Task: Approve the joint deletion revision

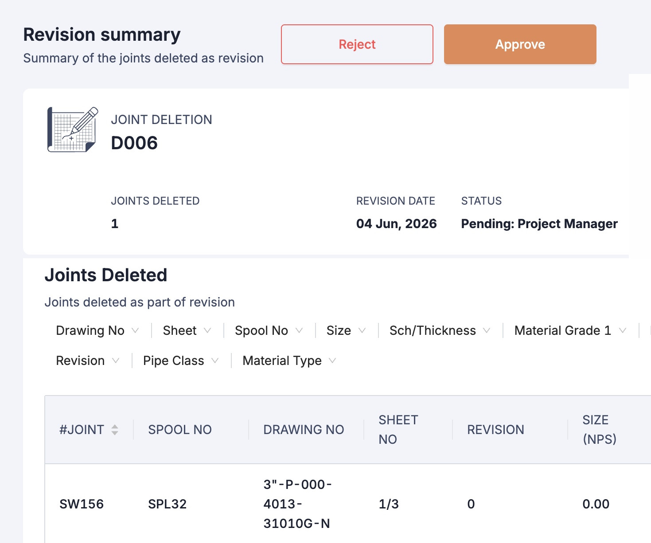Action: click(x=520, y=44)
